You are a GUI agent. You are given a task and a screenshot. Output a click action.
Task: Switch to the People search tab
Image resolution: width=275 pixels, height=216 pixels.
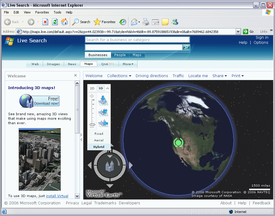120,55
